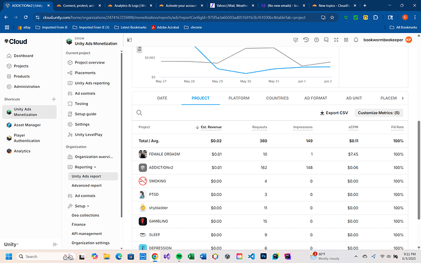Switch to the COUNTRIES tab
The height and width of the screenshot is (263, 421).
tap(278, 98)
